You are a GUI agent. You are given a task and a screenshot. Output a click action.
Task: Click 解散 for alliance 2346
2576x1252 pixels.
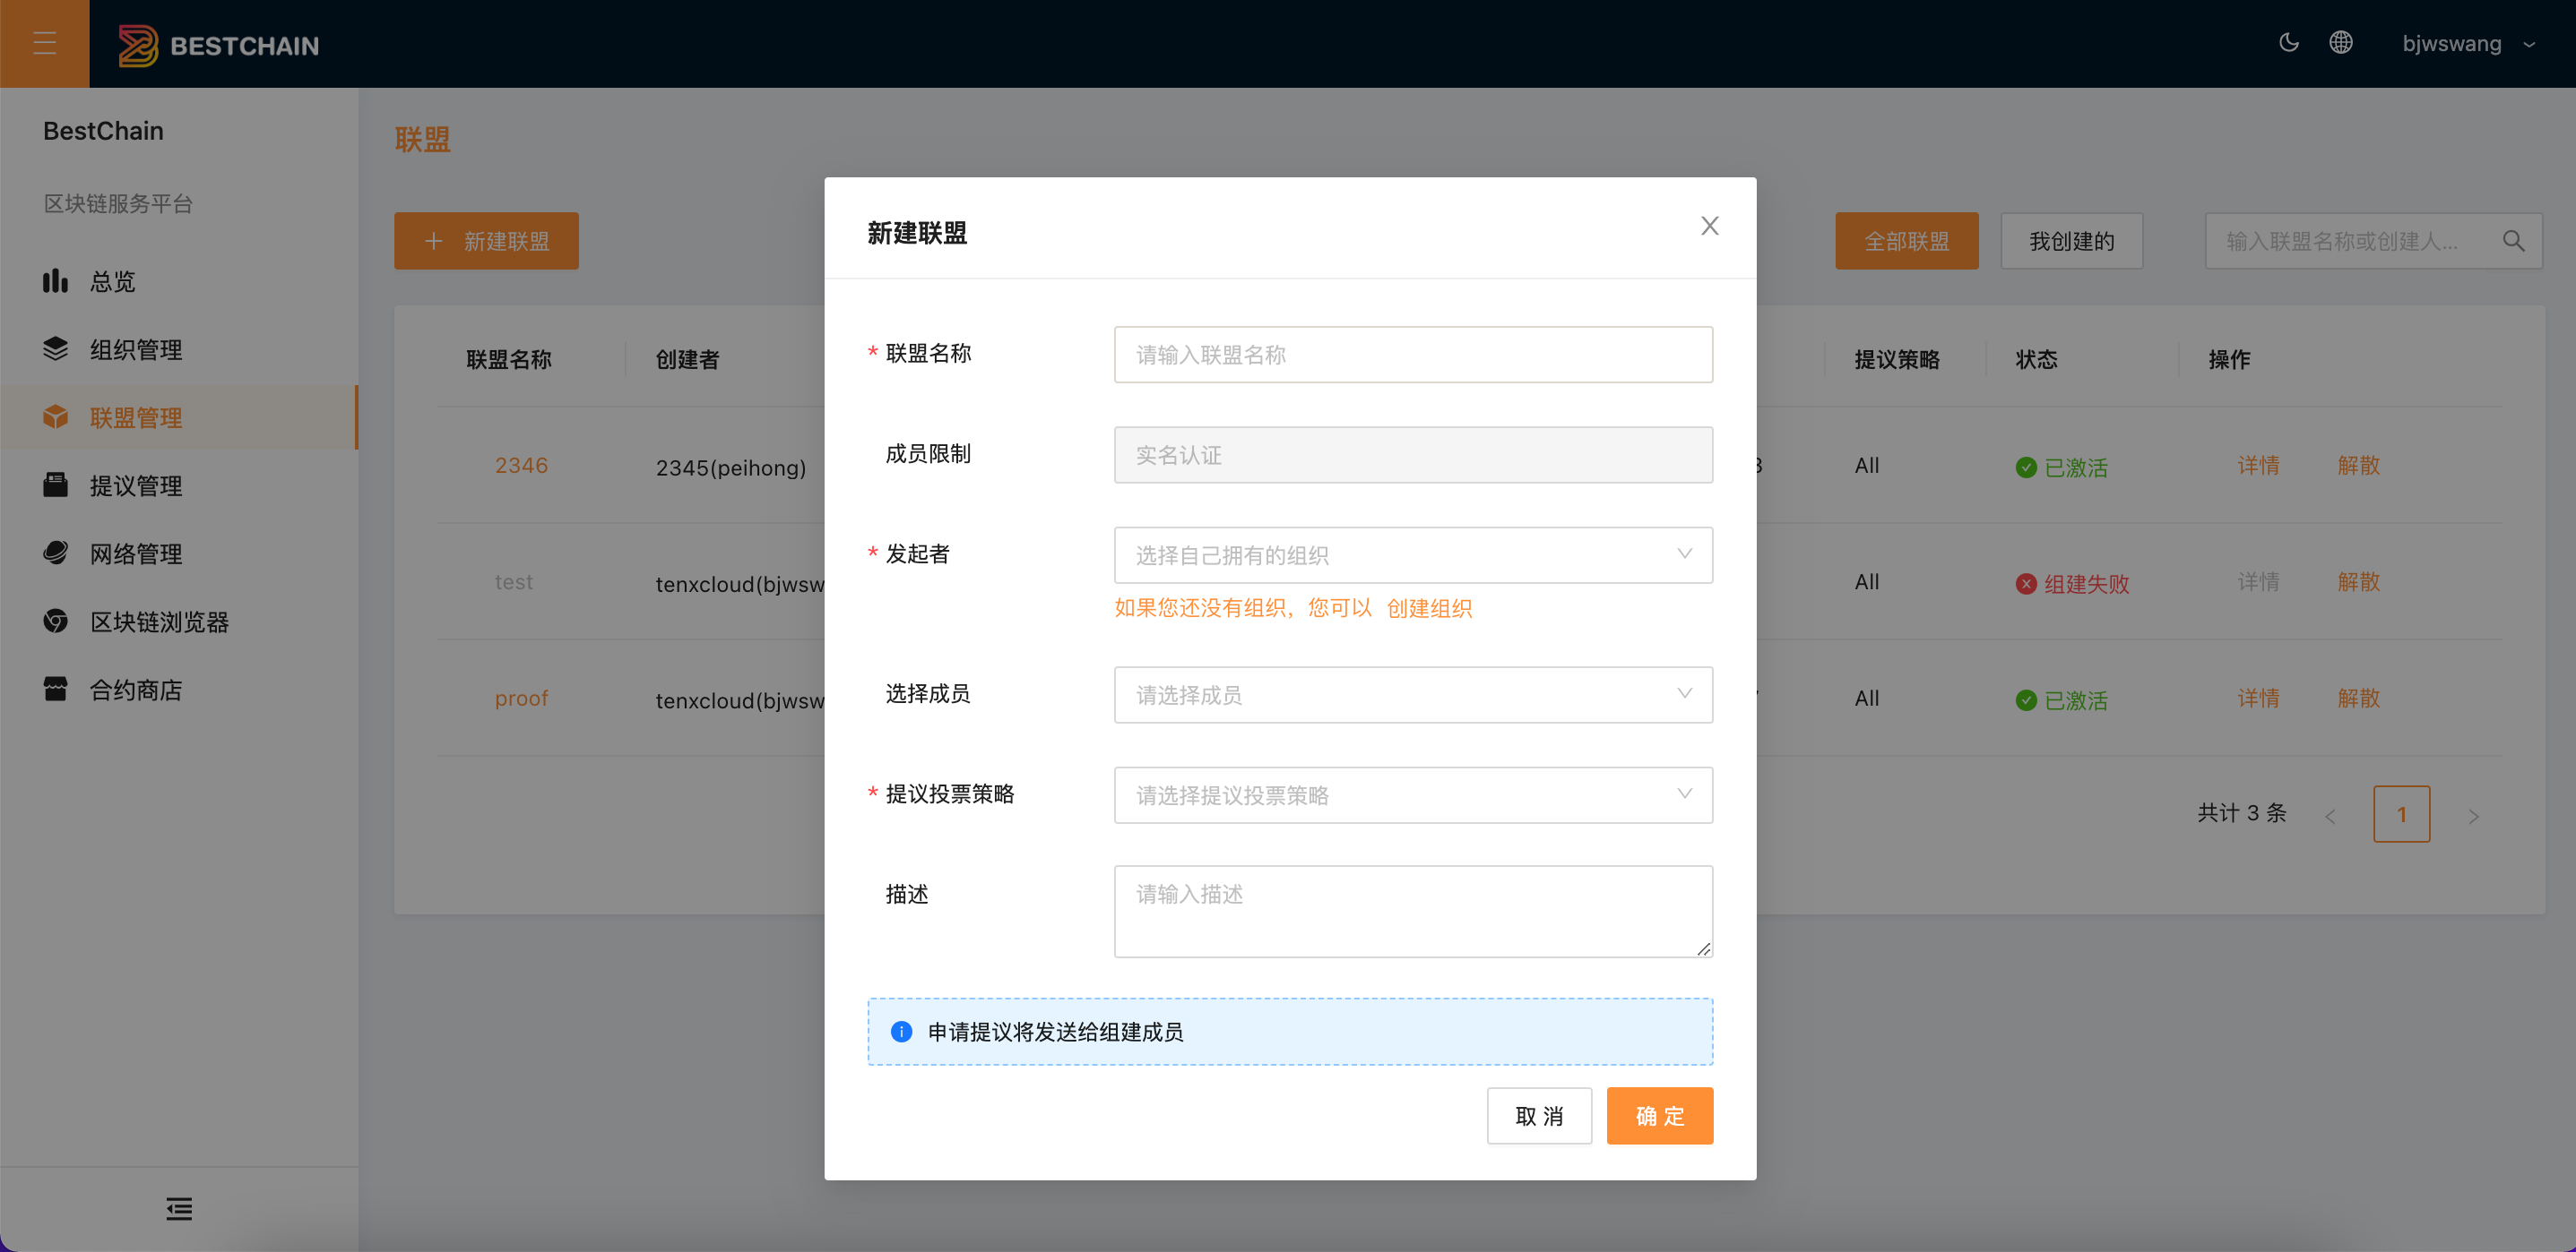pos(2358,466)
